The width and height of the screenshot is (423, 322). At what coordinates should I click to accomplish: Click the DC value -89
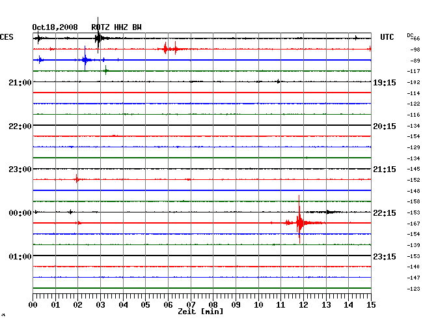coord(415,61)
